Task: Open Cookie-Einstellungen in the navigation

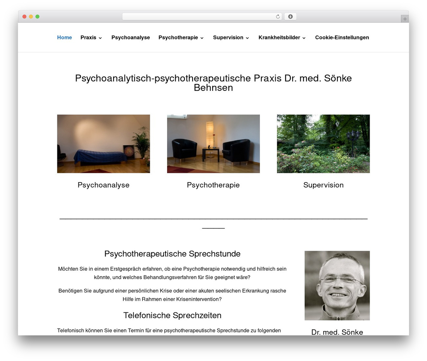Action: click(342, 38)
